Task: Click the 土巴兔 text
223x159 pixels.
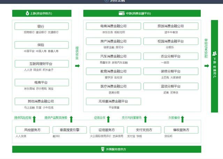Action: coord(165,78)
